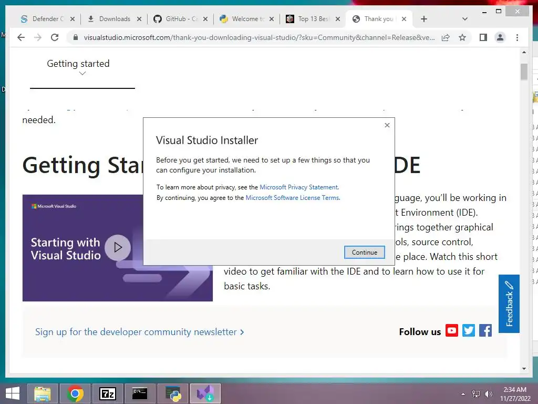Play the Starting with Visual Studio video

118,247
